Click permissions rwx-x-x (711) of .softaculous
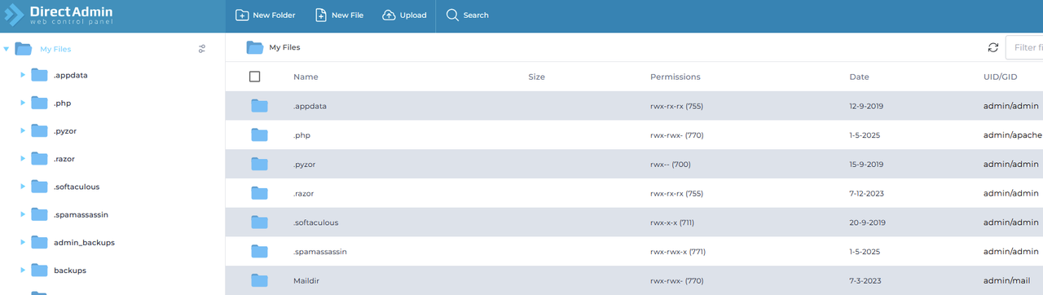Viewport: 1043px width, 295px height. pos(672,222)
